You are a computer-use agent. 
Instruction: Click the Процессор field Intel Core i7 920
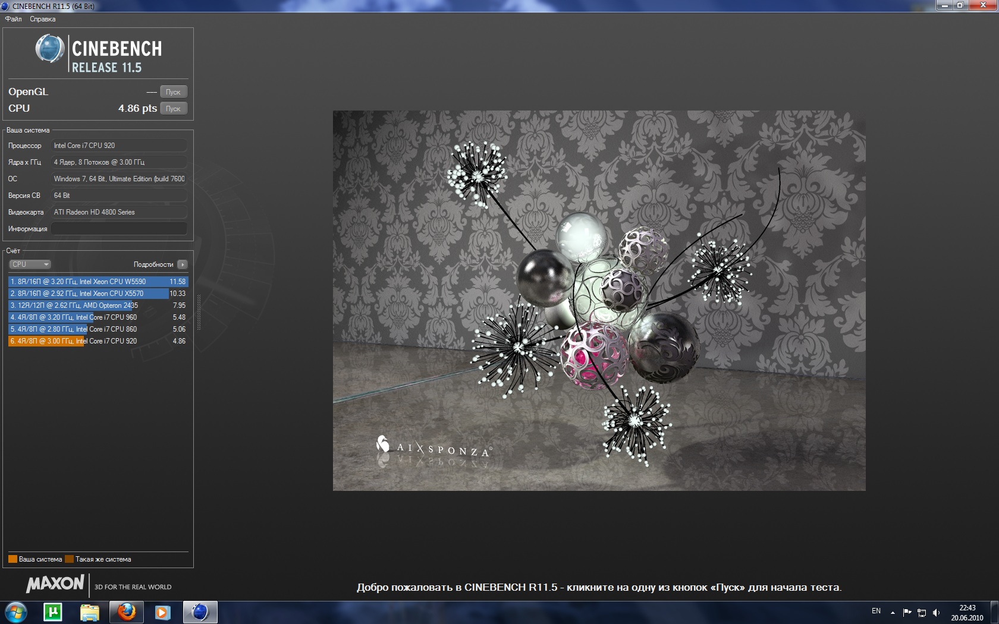coord(119,146)
